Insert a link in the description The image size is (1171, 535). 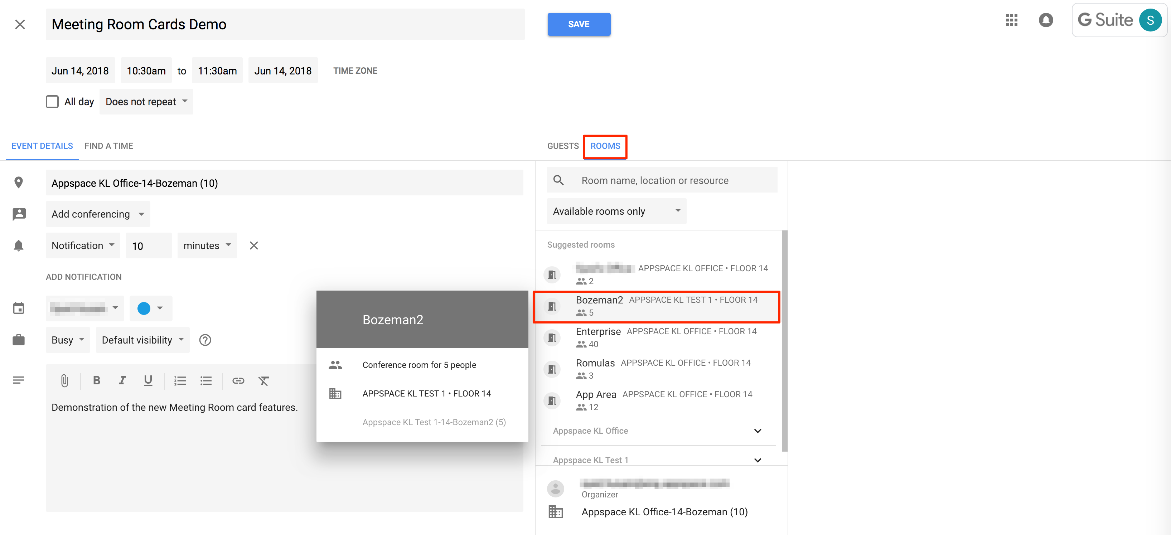(x=238, y=380)
